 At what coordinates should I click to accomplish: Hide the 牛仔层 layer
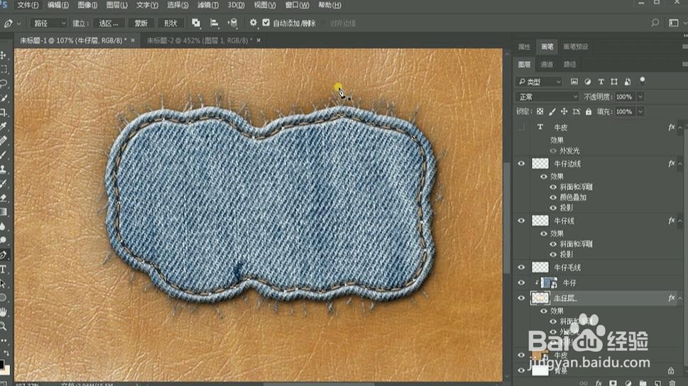point(521,298)
